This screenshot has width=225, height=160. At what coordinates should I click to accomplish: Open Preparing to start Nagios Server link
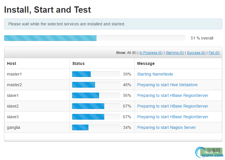tap(167, 127)
